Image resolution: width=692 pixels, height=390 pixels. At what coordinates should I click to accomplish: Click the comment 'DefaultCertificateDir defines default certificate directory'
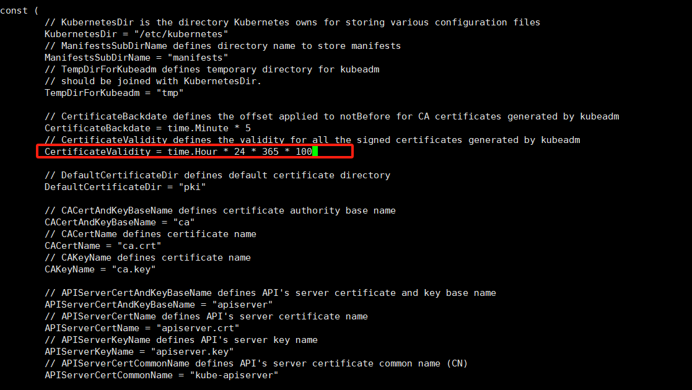217,175
